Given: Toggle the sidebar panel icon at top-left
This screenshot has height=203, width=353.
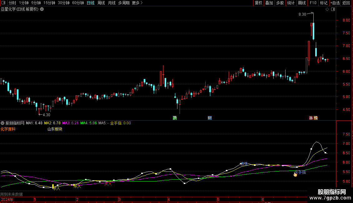Looking at the screenshot, I should (x=3, y=3).
